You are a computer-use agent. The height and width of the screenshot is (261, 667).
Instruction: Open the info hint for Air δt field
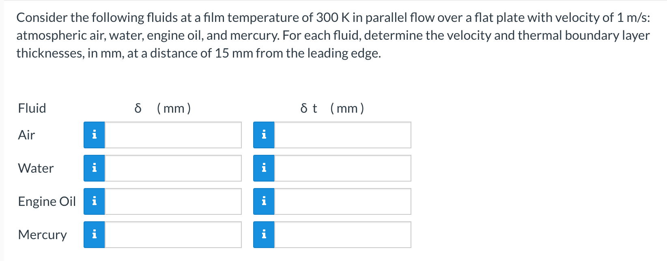264,134
